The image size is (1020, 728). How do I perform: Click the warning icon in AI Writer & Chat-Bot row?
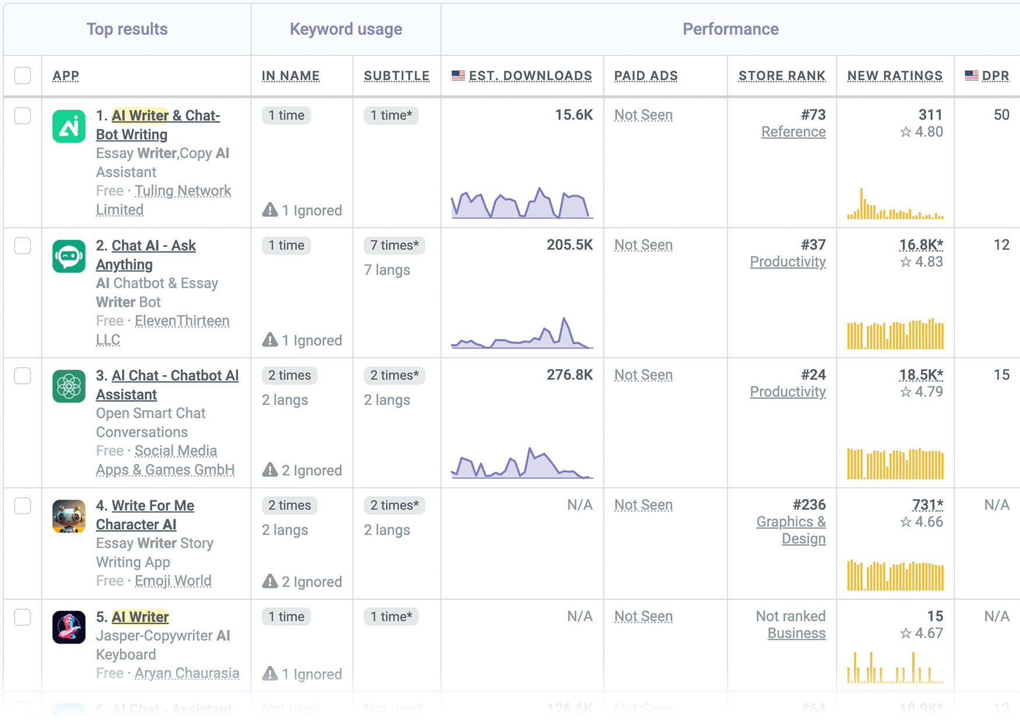(270, 210)
